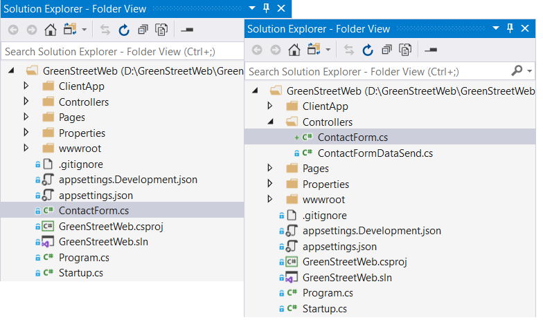
Task: Select appsettings.json in right panel
Action: coord(339,246)
